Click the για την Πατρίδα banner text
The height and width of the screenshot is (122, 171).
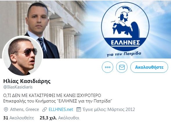click(124, 54)
